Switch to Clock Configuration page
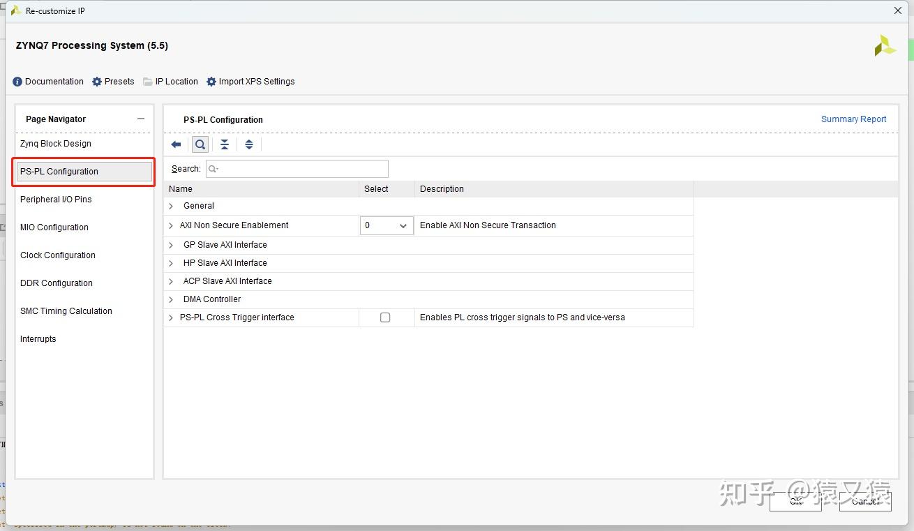Viewport: 914px width, 531px height. pos(58,255)
